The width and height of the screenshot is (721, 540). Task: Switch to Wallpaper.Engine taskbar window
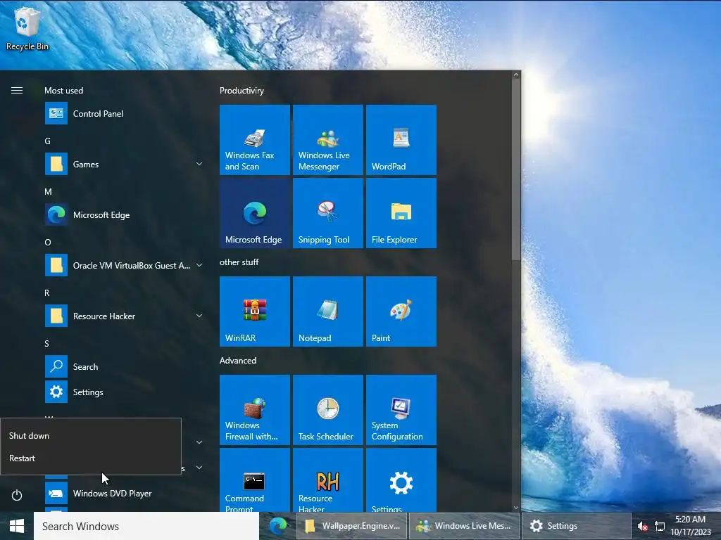(x=352, y=526)
